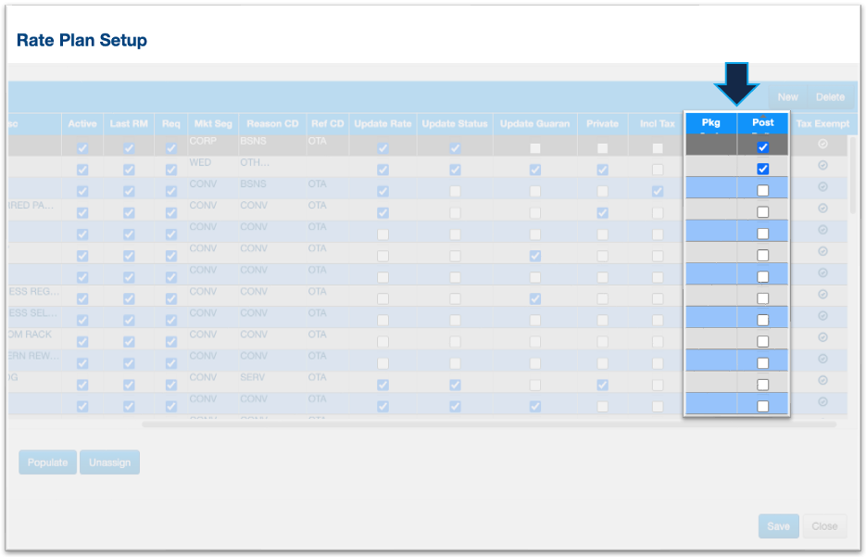Click the New button
This screenshot has height=557, width=866.
click(787, 96)
